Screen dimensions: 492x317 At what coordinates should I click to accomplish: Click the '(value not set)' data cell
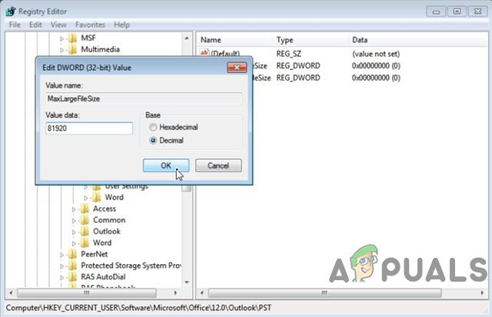pos(376,54)
